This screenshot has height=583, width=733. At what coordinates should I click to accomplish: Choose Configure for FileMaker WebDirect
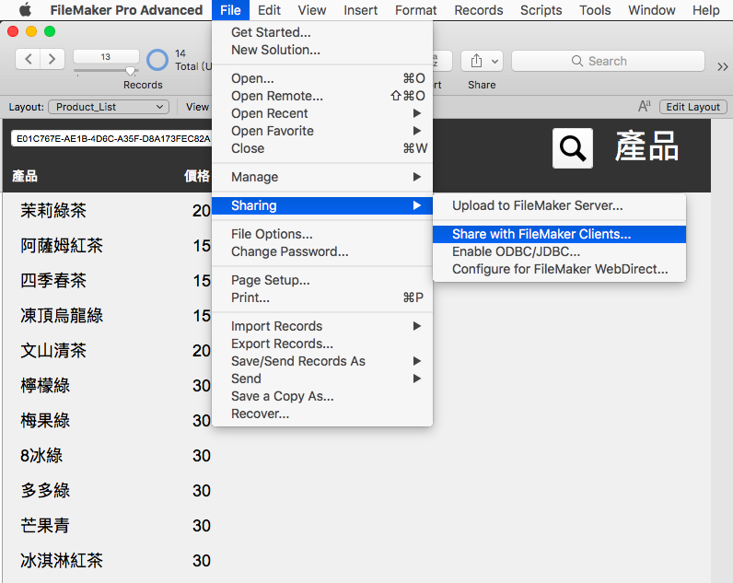point(559,269)
